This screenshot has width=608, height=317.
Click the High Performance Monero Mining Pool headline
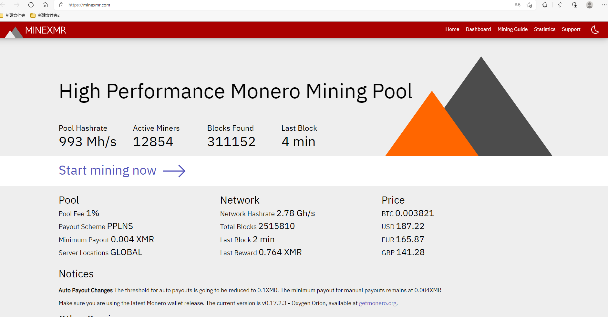click(x=236, y=91)
